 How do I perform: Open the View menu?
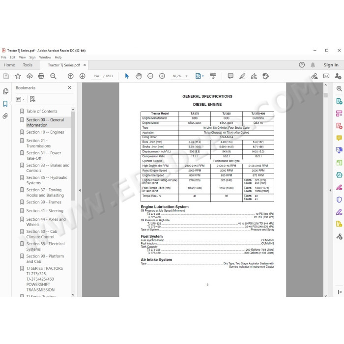[22, 57]
